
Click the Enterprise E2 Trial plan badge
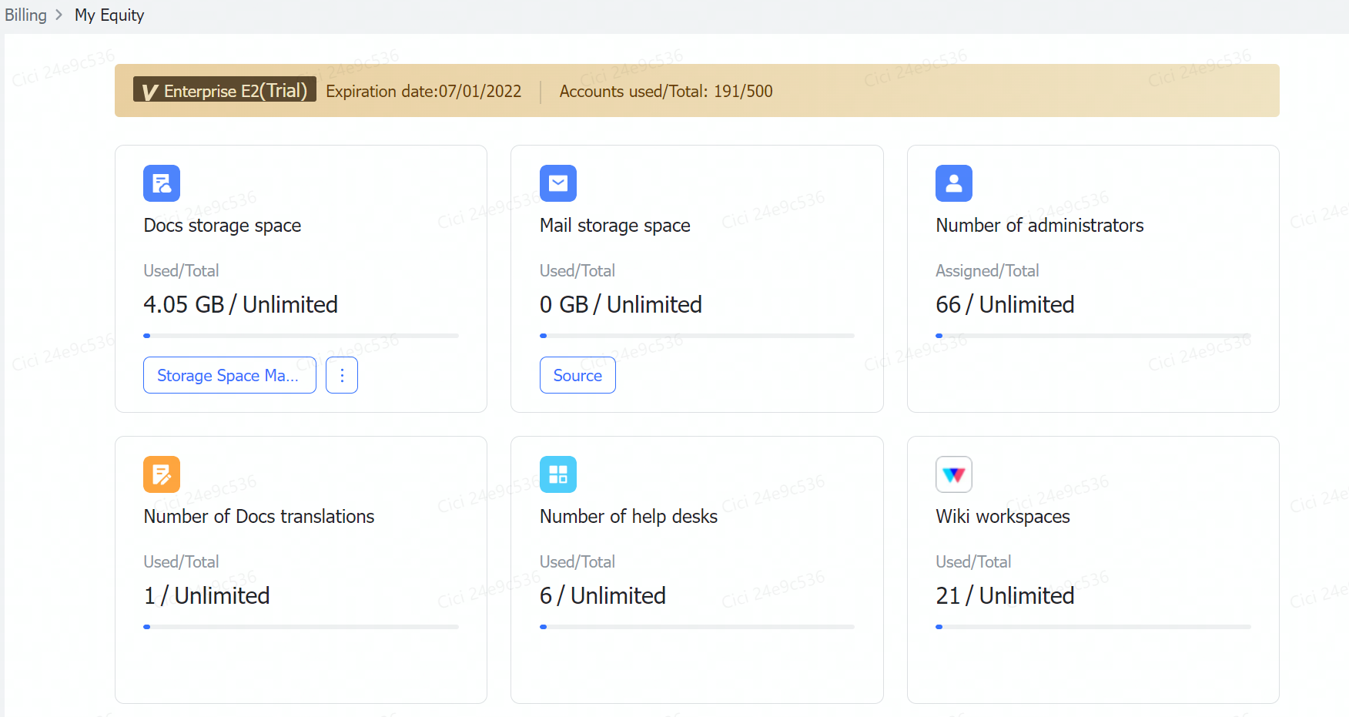[225, 91]
